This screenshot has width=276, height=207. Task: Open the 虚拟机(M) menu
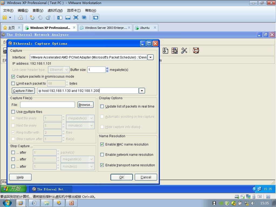tap(55, 11)
